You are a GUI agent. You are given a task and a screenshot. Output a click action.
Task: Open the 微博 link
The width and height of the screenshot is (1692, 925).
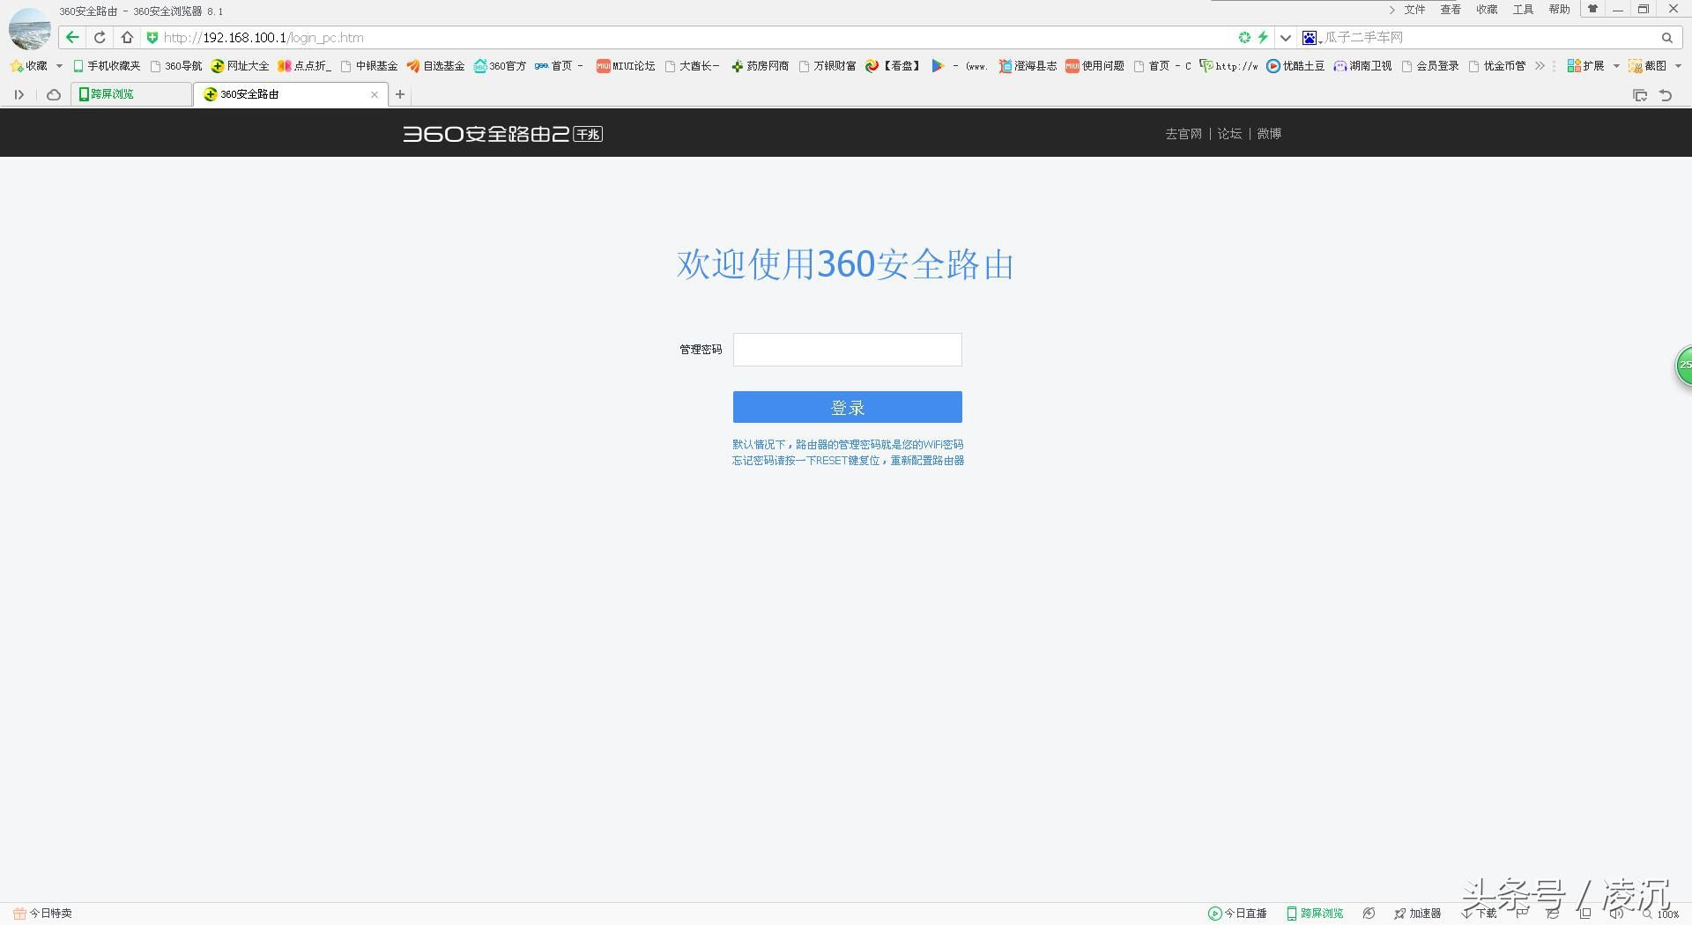pos(1269,134)
